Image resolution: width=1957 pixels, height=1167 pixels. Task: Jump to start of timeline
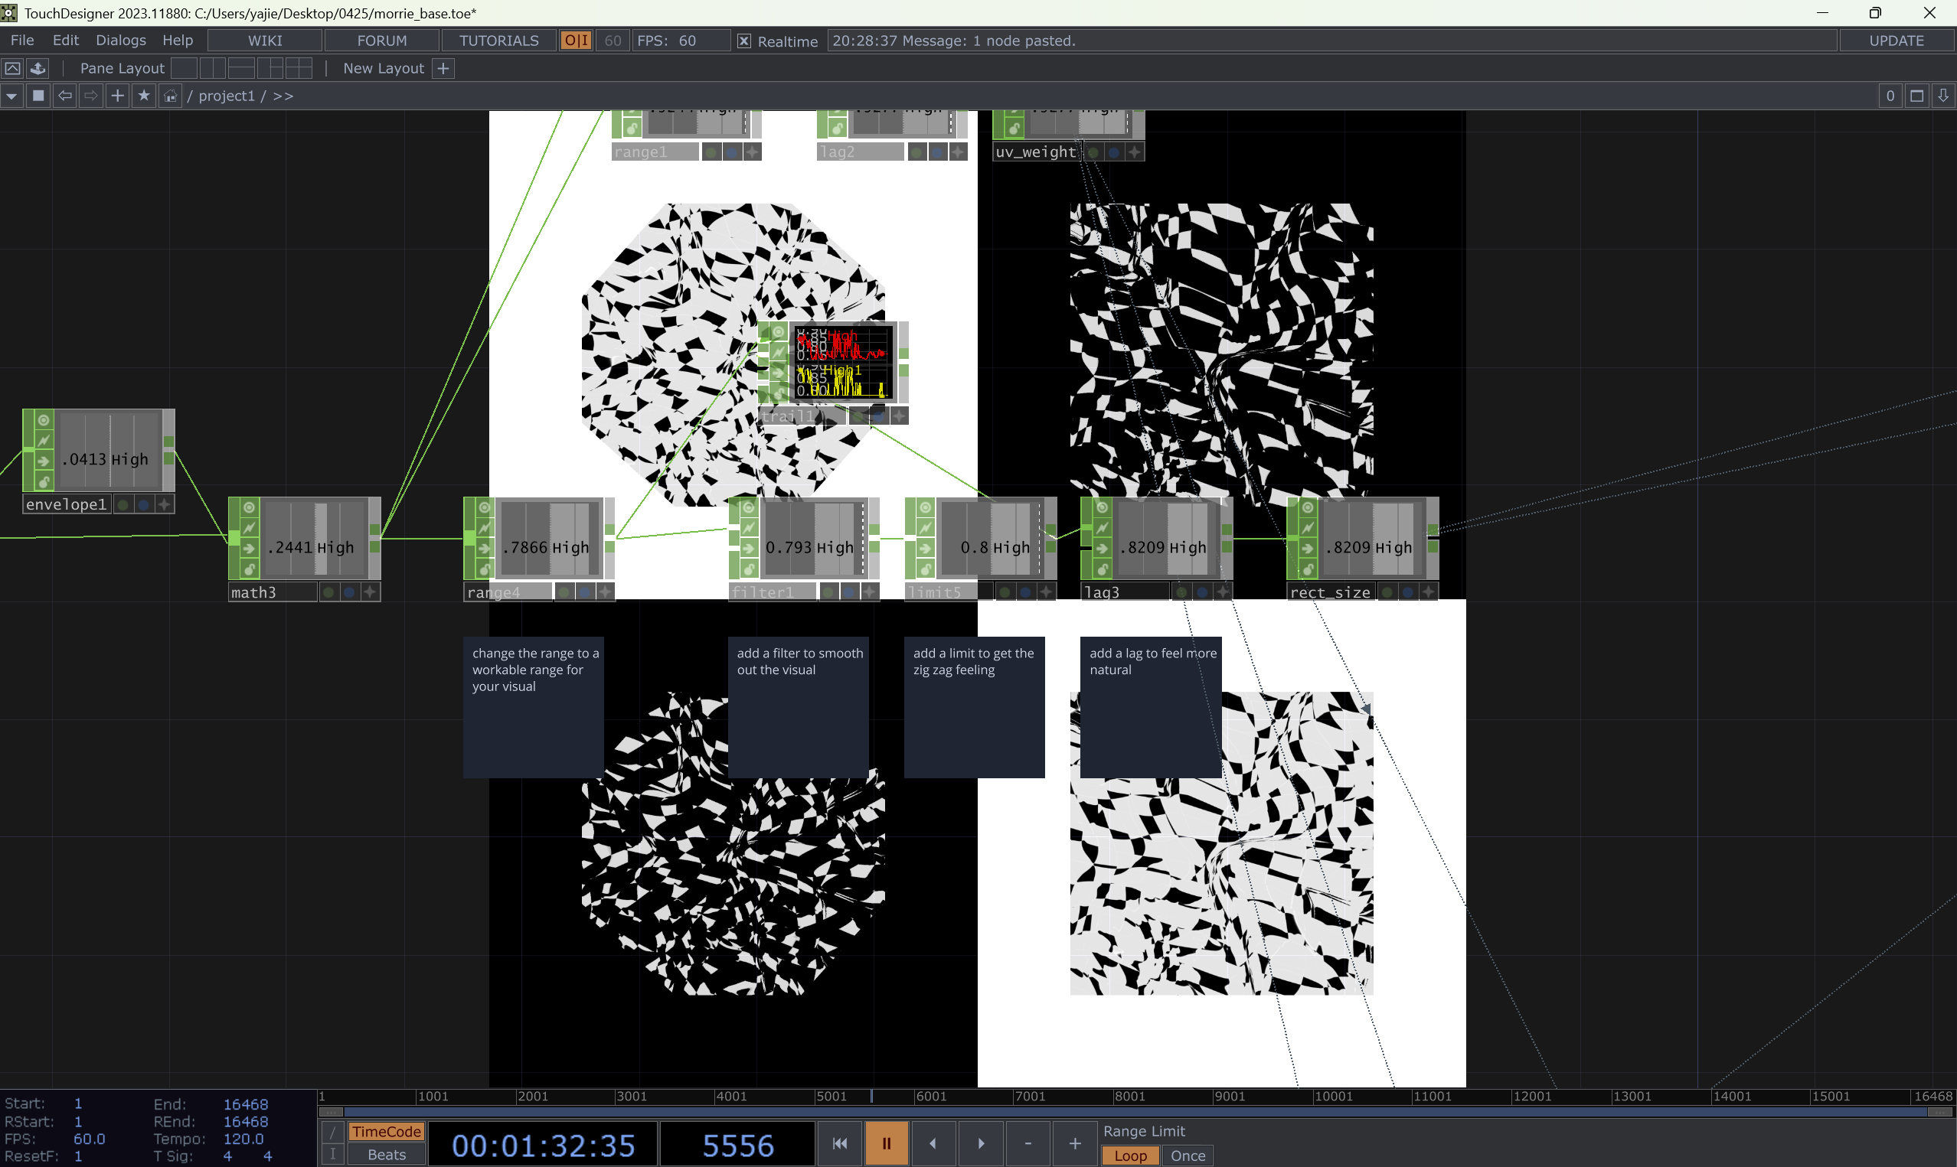tap(839, 1143)
